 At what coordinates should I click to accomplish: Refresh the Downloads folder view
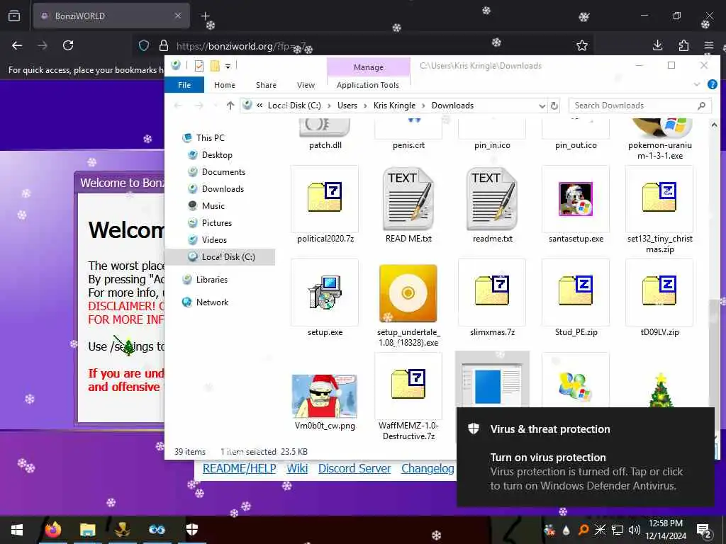tap(554, 106)
